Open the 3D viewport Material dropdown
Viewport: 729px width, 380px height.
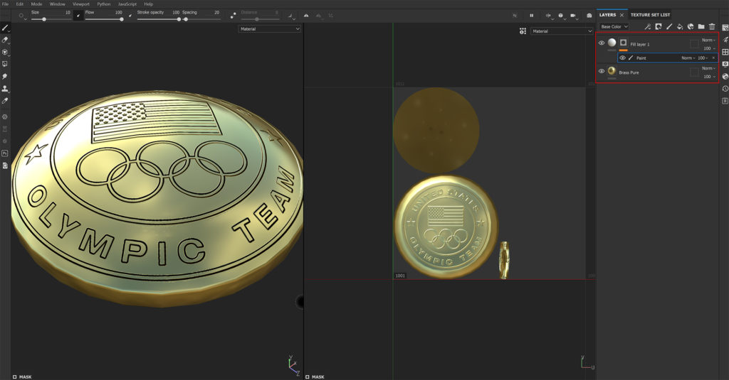[270, 29]
